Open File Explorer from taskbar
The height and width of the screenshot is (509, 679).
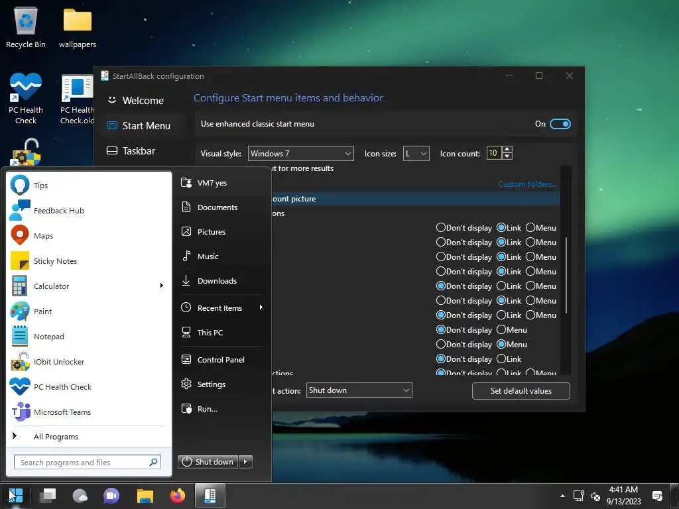coord(145,496)
